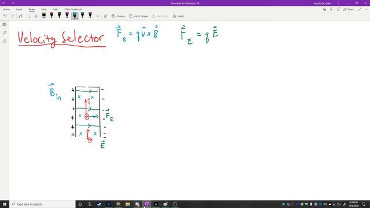Click the taskbar search box
Image resolution: width=370 pixels, height=208 pixels.
pyautogui.click(x=42, y=204)
